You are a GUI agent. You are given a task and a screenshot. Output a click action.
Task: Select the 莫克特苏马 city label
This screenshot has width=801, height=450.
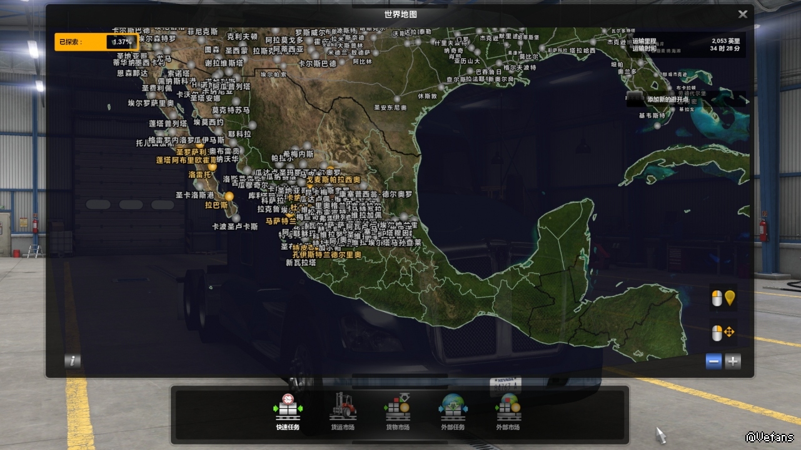tap(231, 110)
